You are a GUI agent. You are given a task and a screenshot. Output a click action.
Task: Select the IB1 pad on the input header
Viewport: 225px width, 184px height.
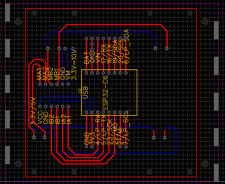(57, 106)
